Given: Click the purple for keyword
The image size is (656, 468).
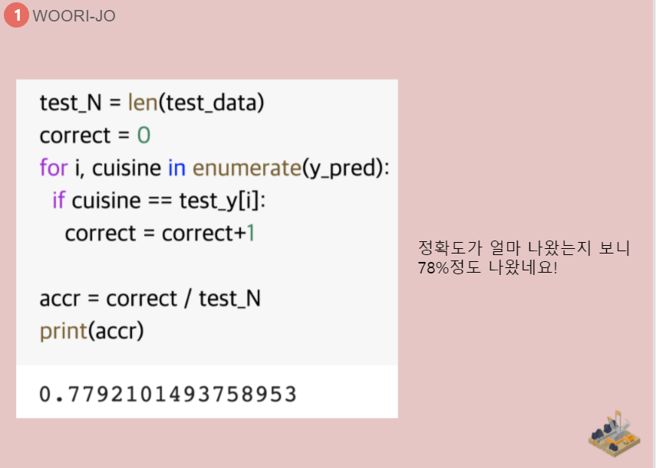Looking at the screenshot, I should (x=54, y=168).
